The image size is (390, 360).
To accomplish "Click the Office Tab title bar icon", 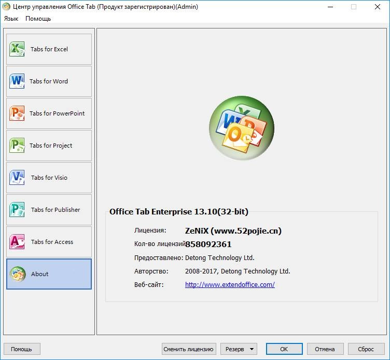I will tap(6, 7).
